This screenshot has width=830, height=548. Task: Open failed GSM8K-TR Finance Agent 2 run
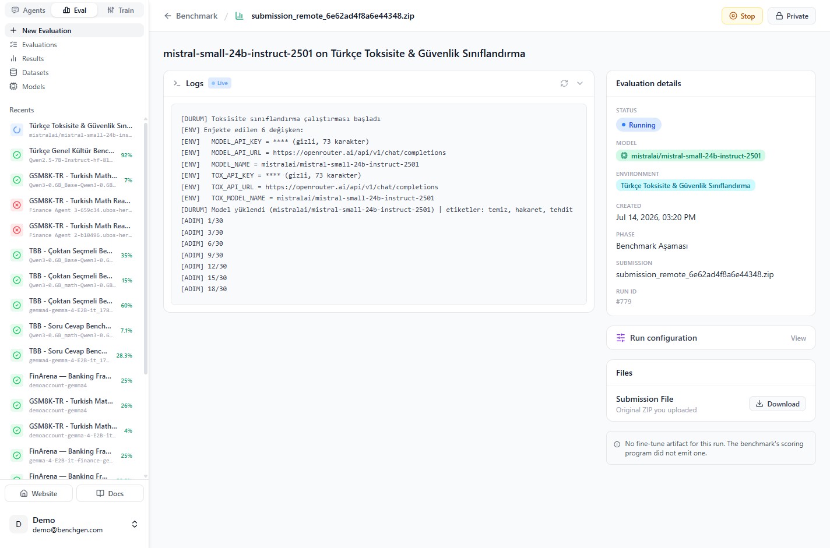(x=74, y=230)
